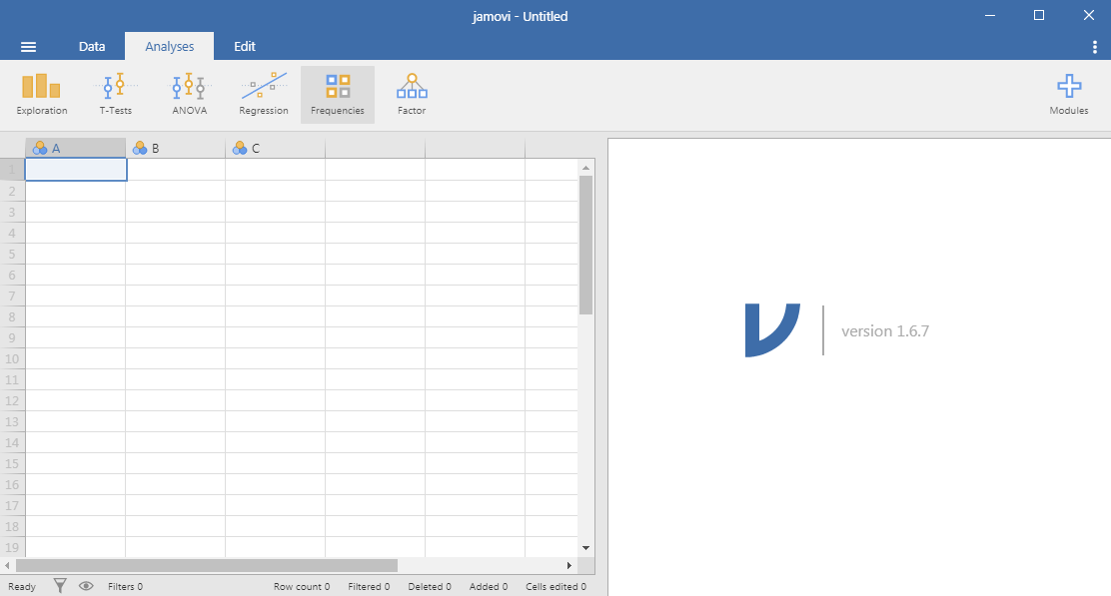Click the scroll up arrow

[585, 168]
